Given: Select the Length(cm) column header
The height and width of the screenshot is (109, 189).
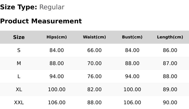Looking at the screenshot, I should click(x=170, y=37).
